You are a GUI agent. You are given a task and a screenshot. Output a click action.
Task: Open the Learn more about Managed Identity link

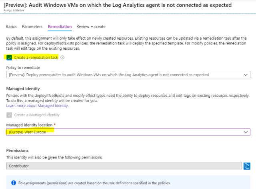37,106
